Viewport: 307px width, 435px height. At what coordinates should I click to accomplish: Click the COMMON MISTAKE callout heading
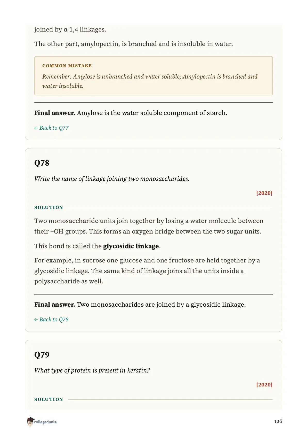67,66
